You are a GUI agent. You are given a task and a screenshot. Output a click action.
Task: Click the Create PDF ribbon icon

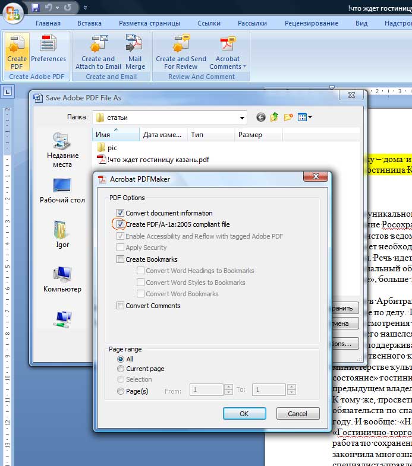tap(17, 52)
